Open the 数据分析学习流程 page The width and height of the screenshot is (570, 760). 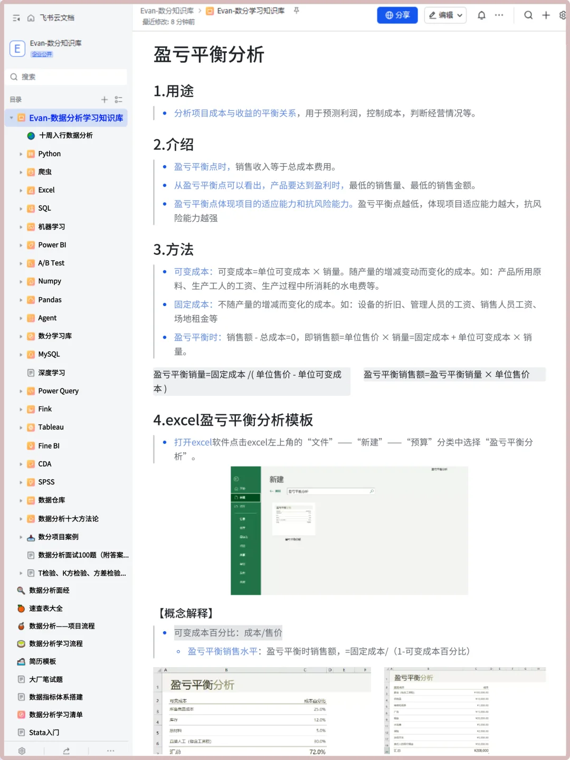click(55, 644)
